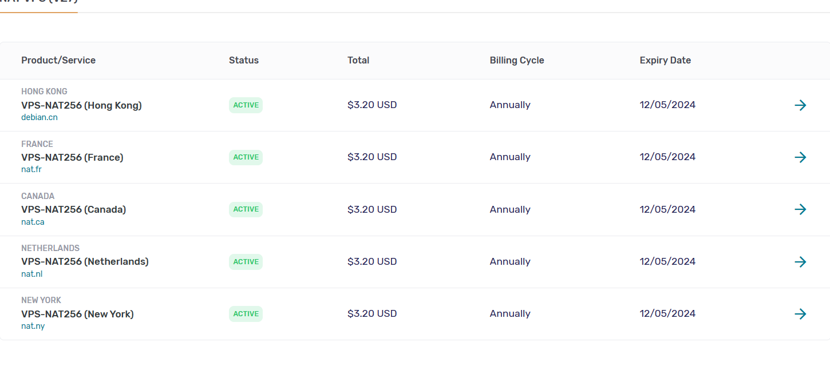
Task: Click the ACTIVE badge for New York
Action: [246, 314]
